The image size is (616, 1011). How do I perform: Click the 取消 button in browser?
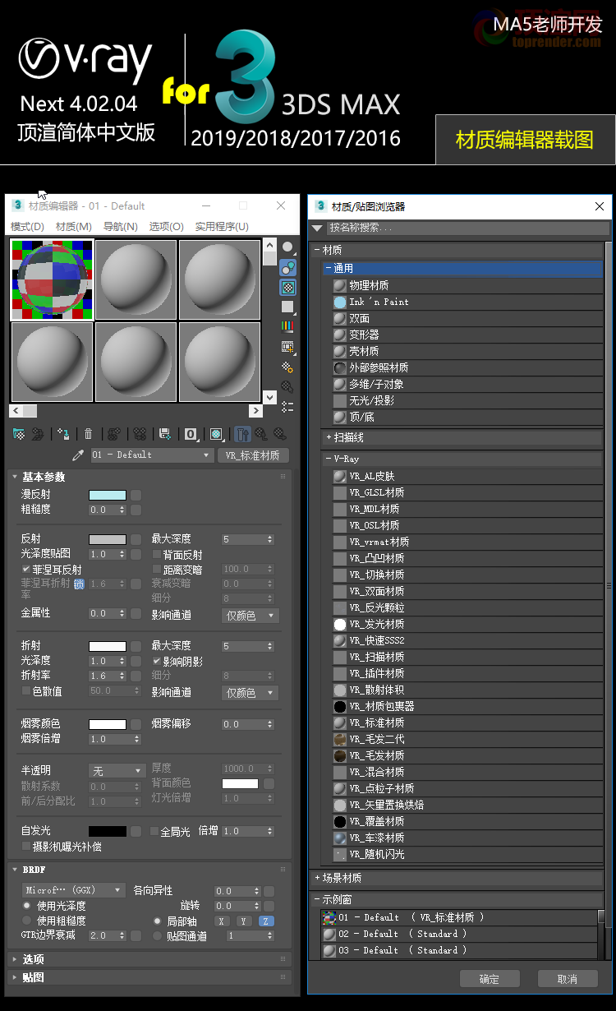tap(568, 978)
